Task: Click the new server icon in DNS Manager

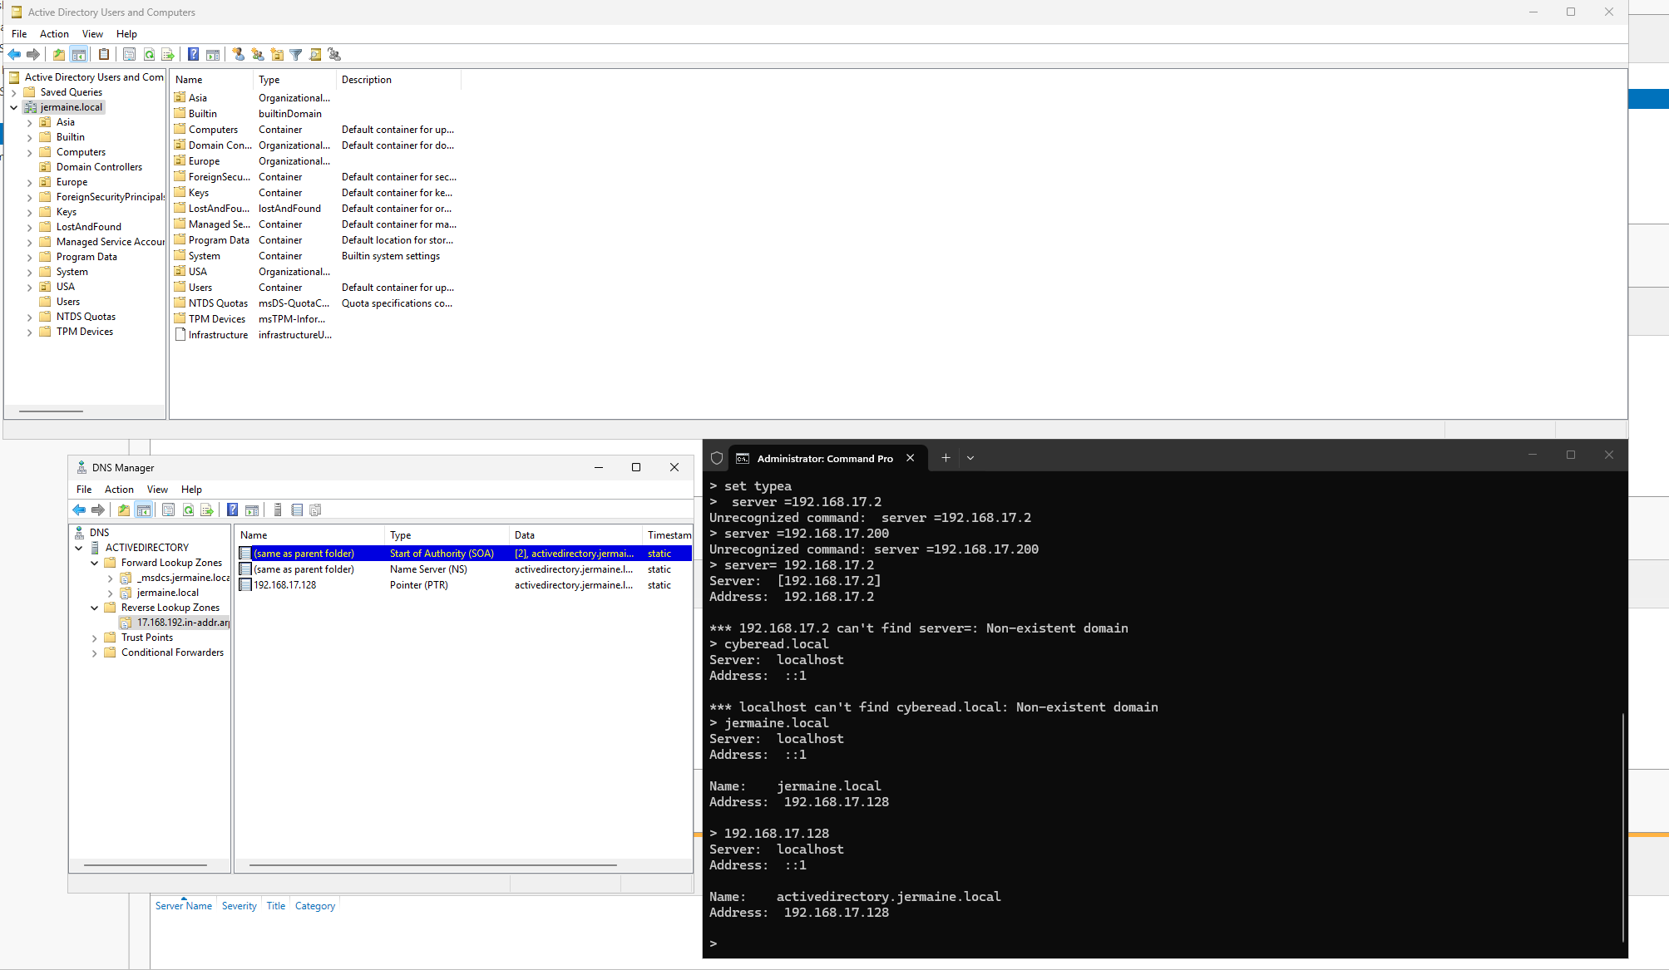Action: point(278,510)
